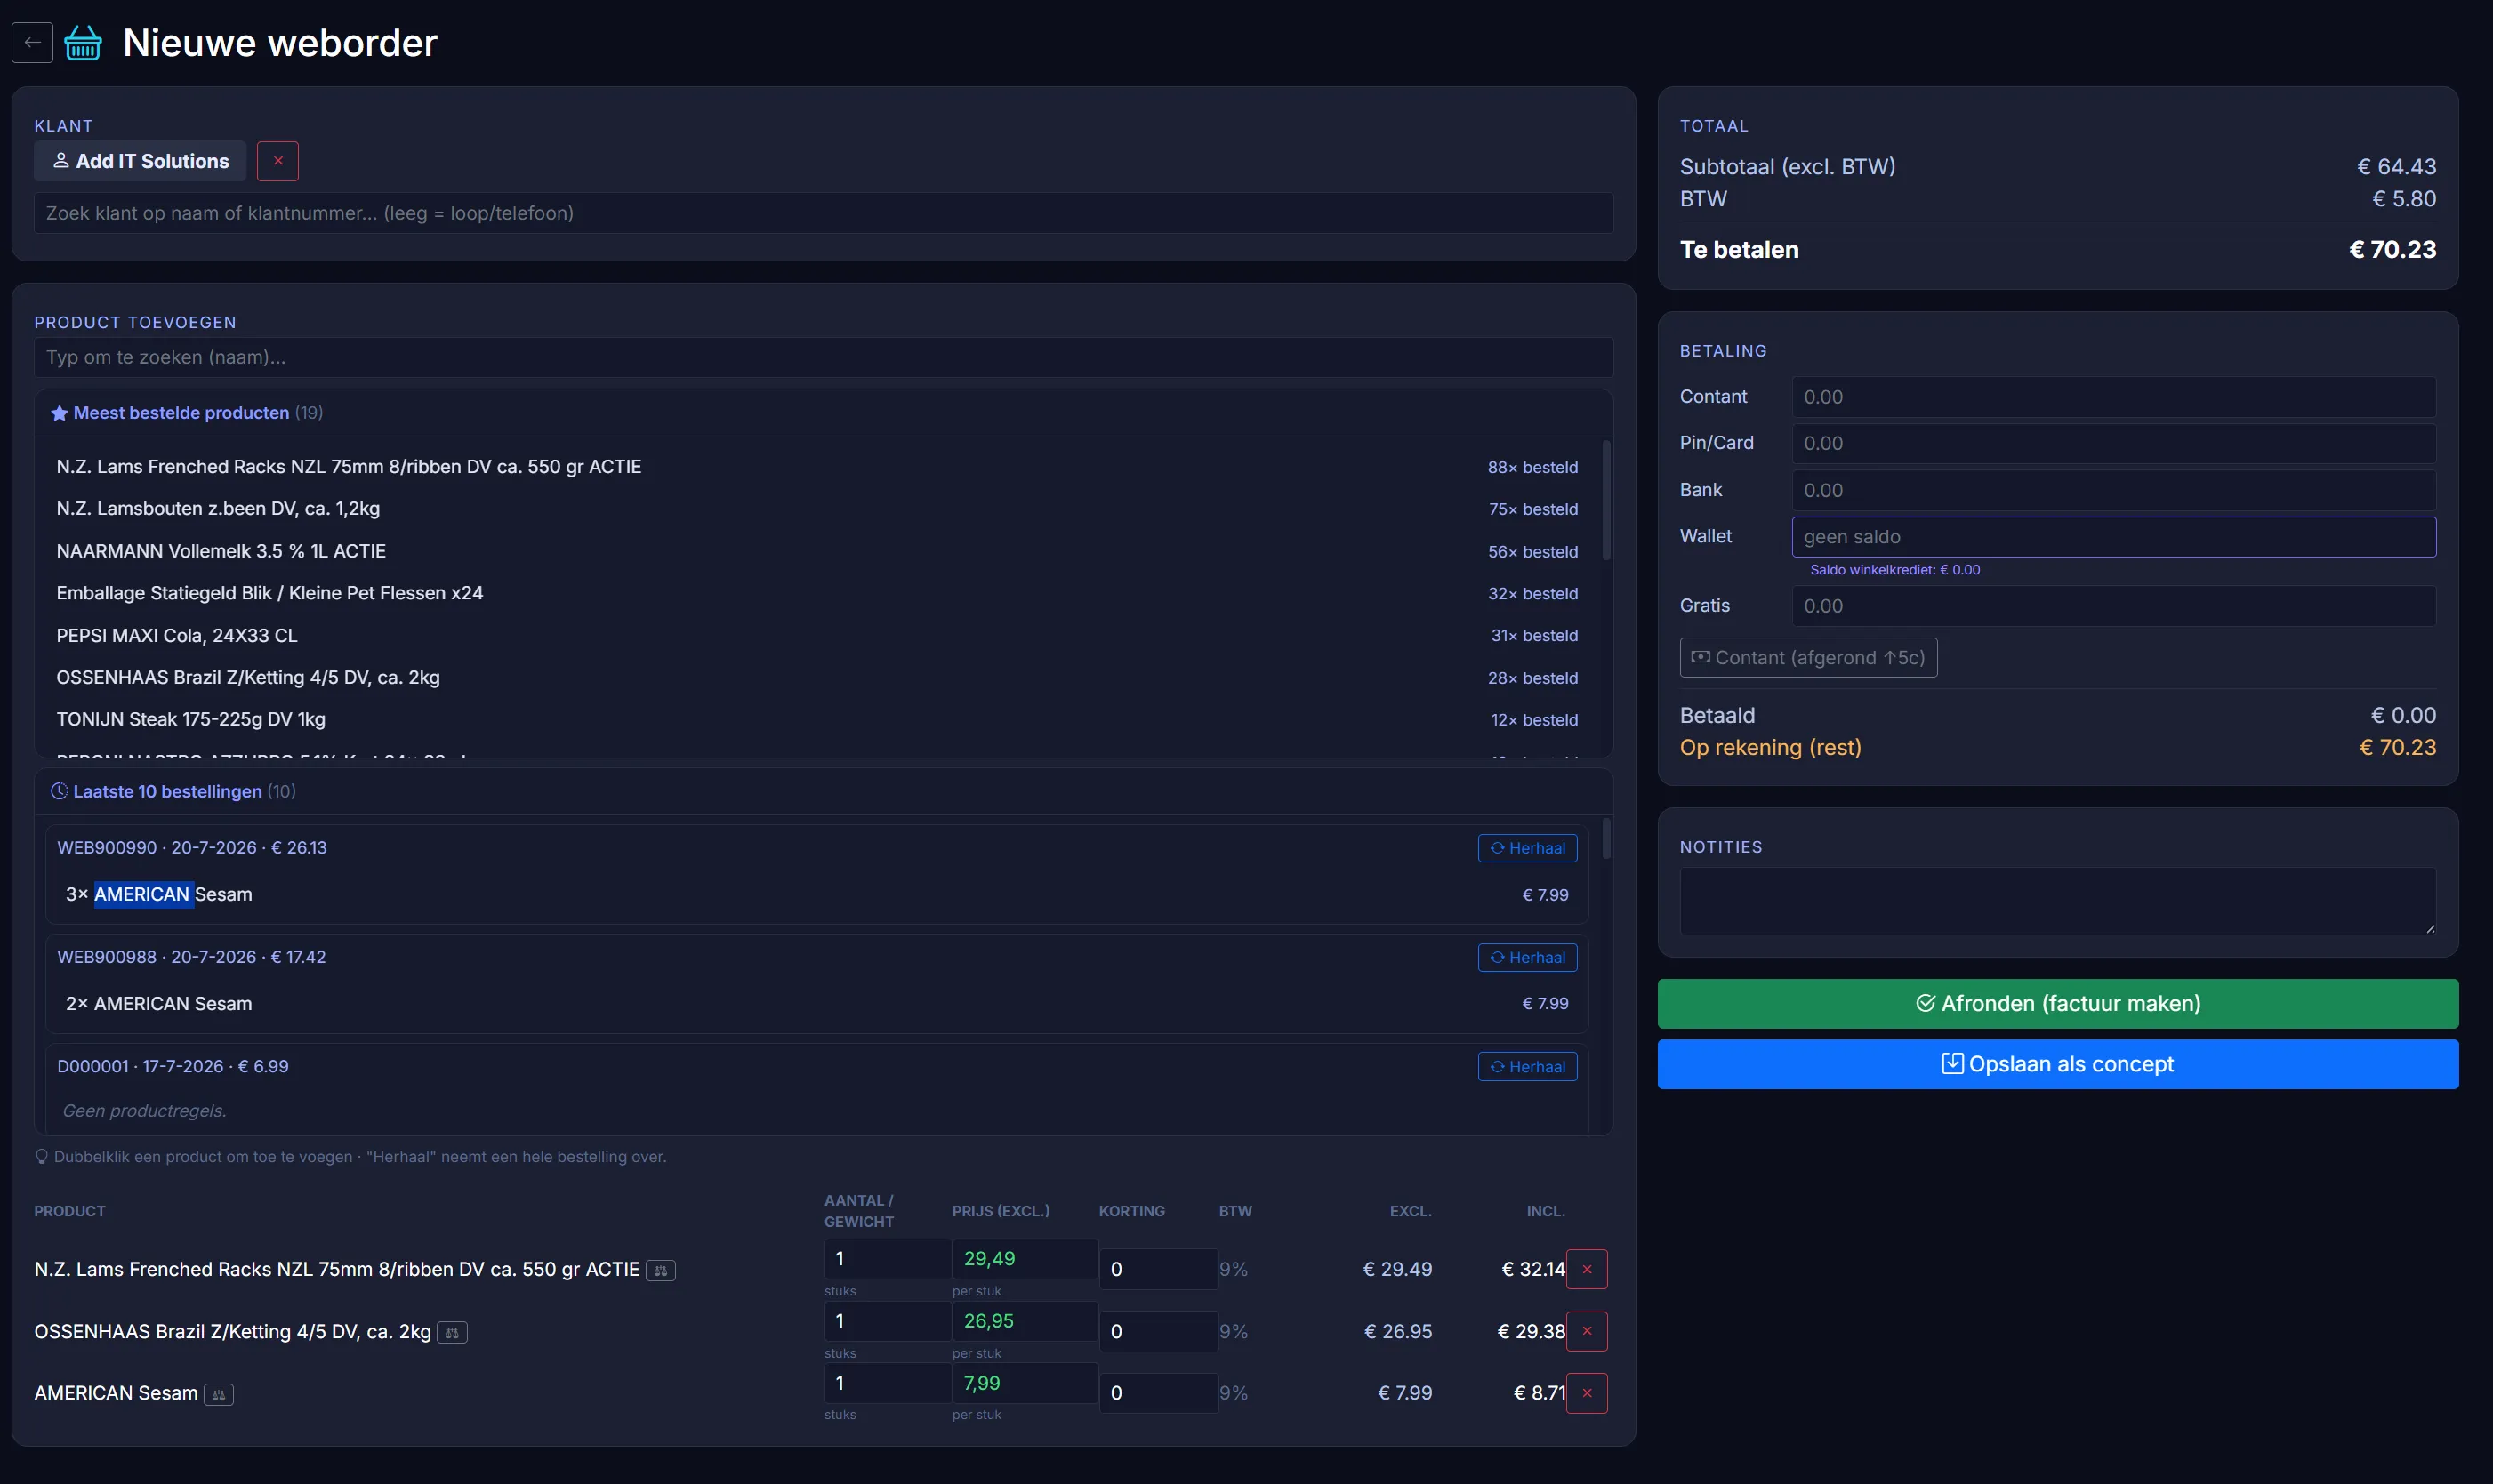Viewport: 2493px width, 1484px height.
Task: Select TONIJN Steak 175-225g DV 1kg
Action: click(817, 719)
